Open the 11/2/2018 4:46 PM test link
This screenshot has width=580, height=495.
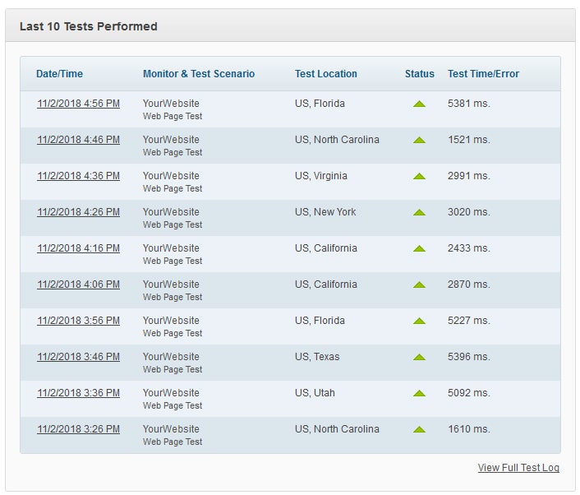78,140
